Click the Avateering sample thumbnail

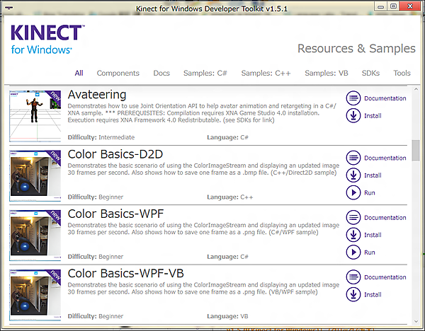point(35,116)
